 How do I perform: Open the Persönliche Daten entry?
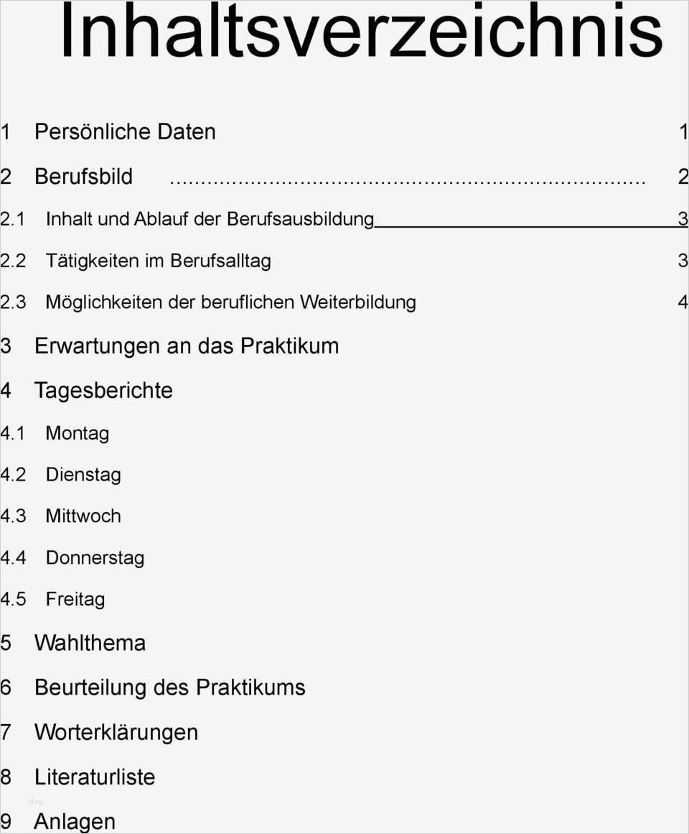pos(125,132)
